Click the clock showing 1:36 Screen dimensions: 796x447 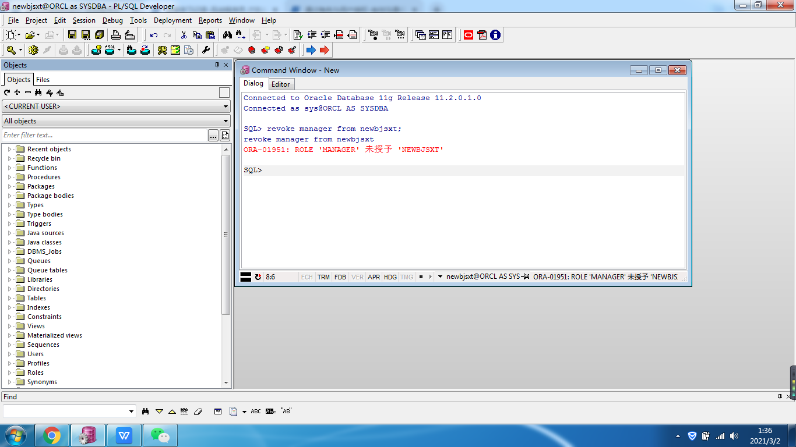pyautogui.click(x=765, y=431)
